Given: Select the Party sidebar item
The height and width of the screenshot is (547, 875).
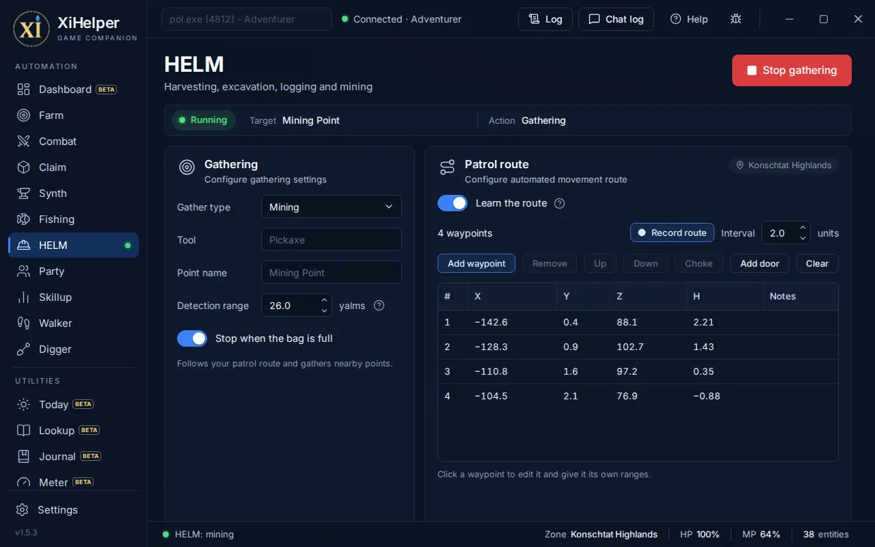Looking at the screenshot, I should 74,271.
